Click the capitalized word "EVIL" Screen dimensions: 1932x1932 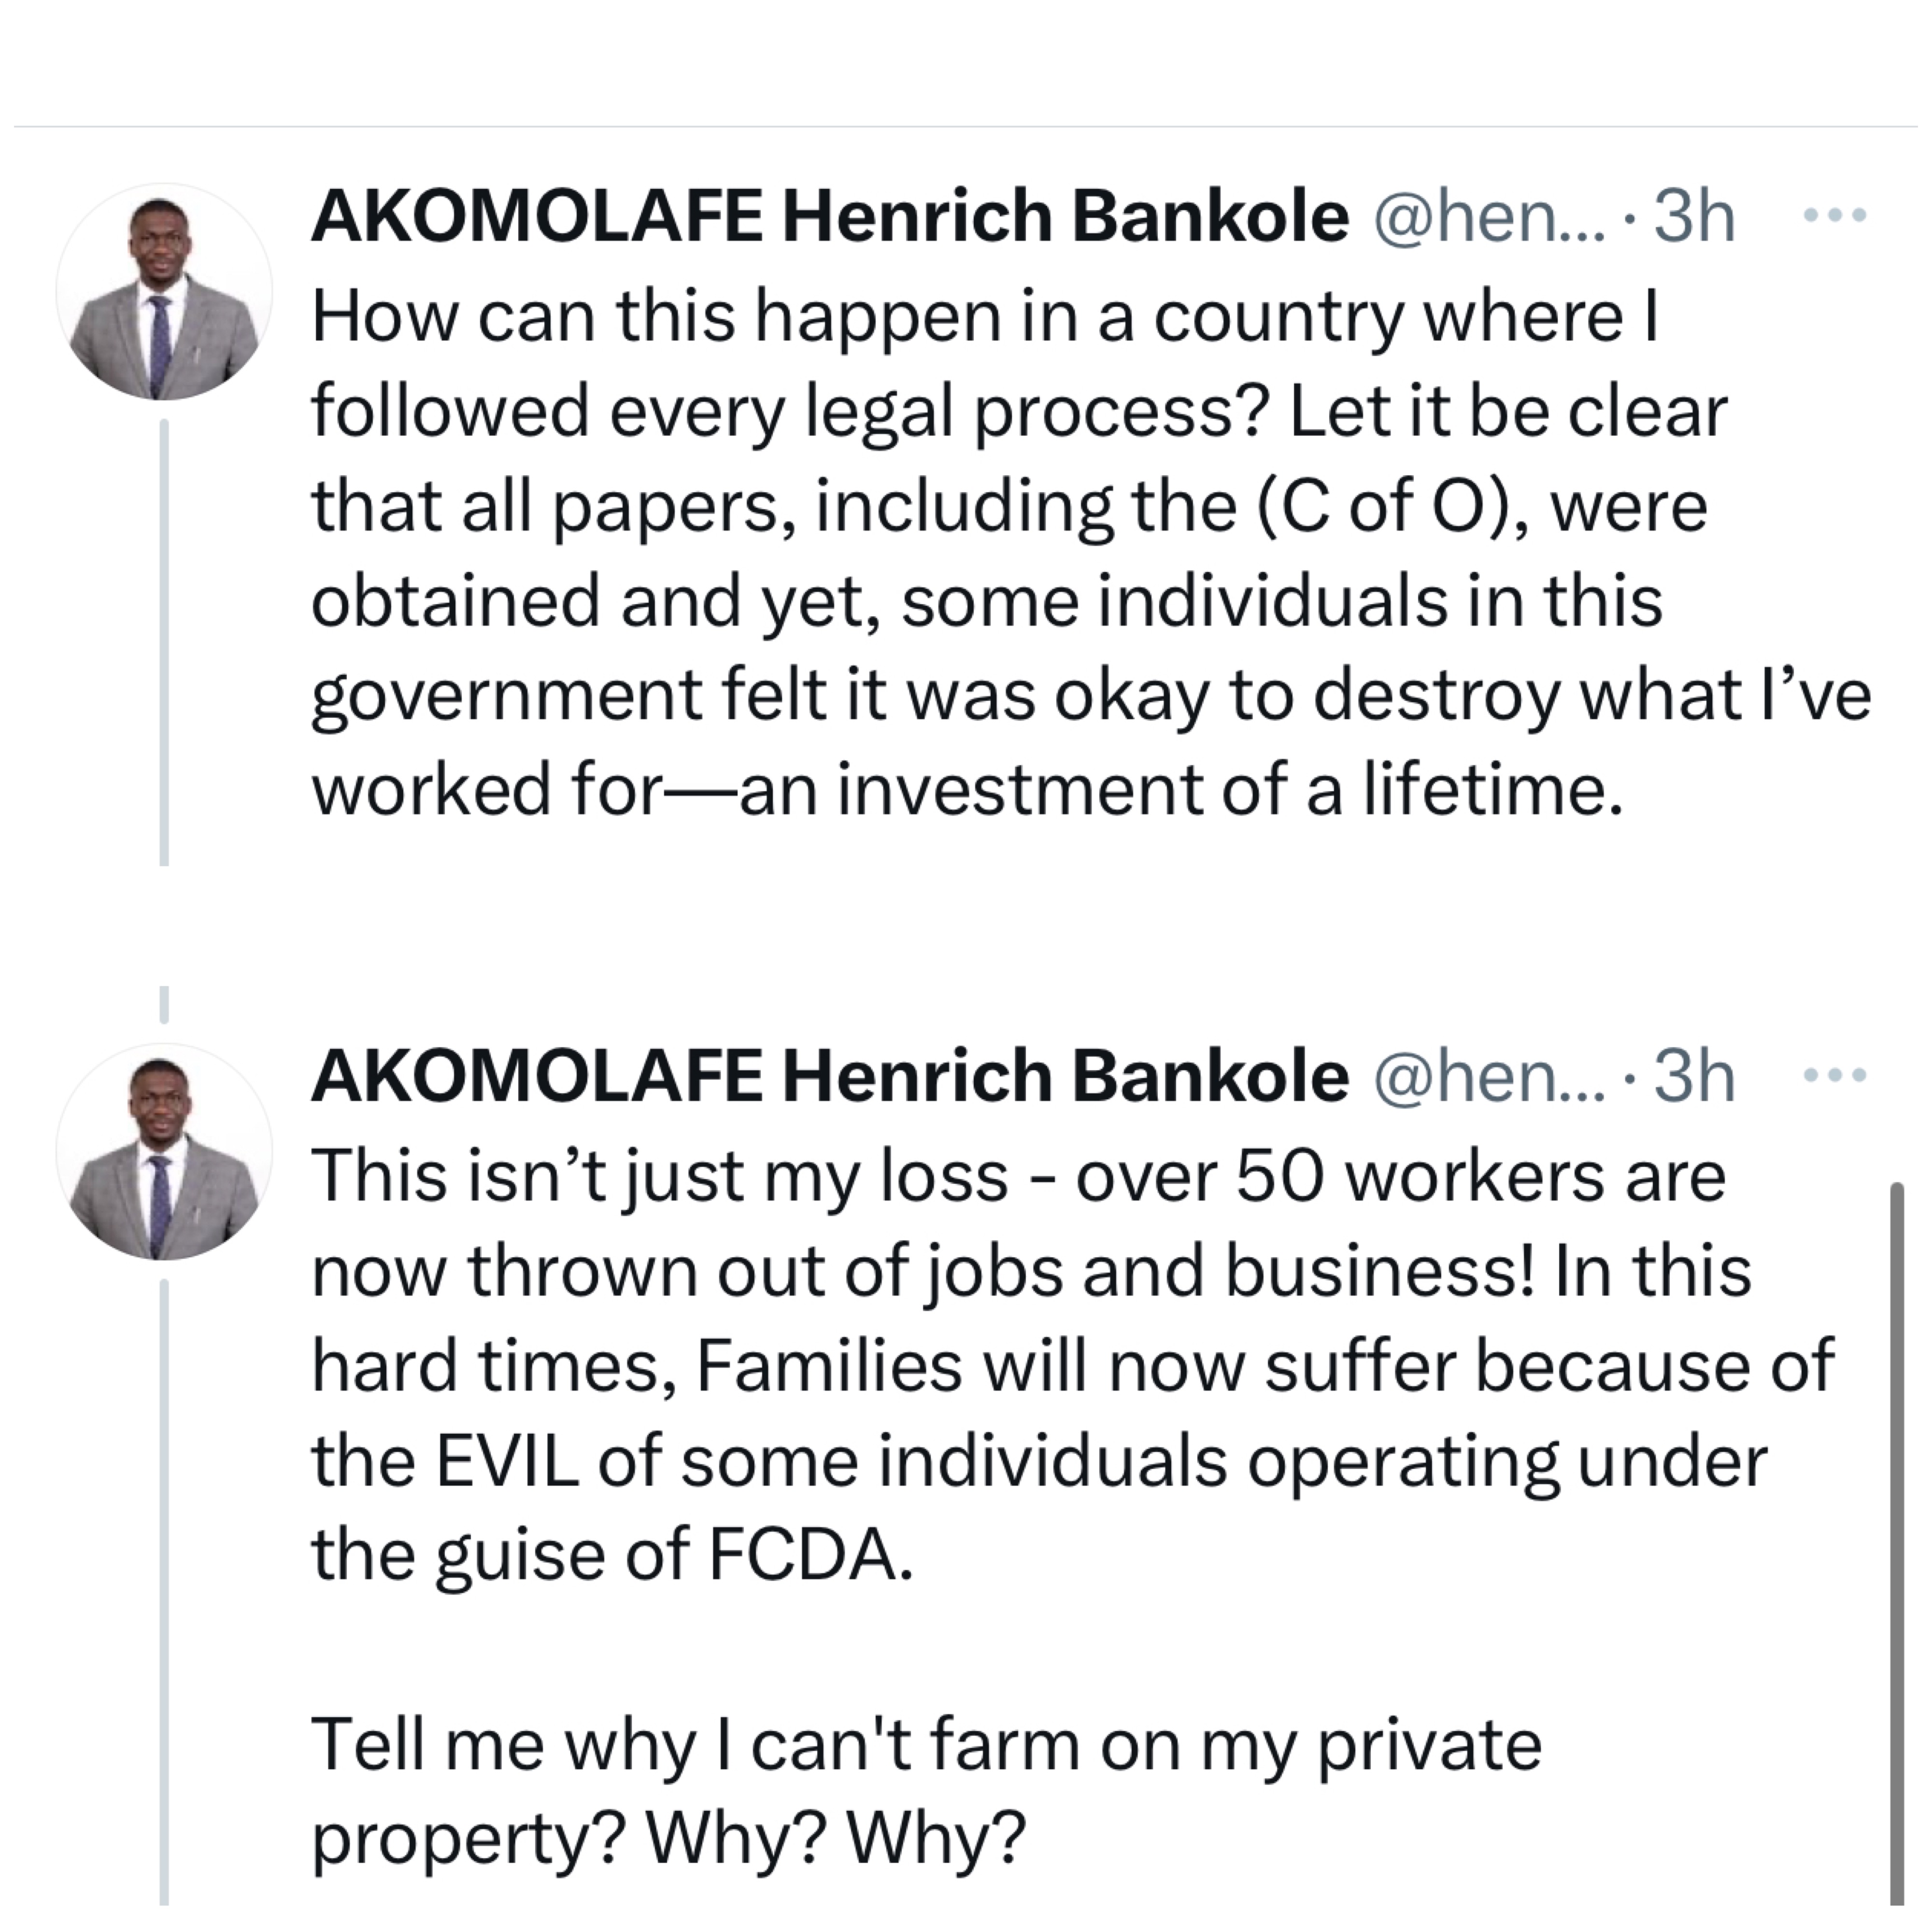[x=507, y=1461]
